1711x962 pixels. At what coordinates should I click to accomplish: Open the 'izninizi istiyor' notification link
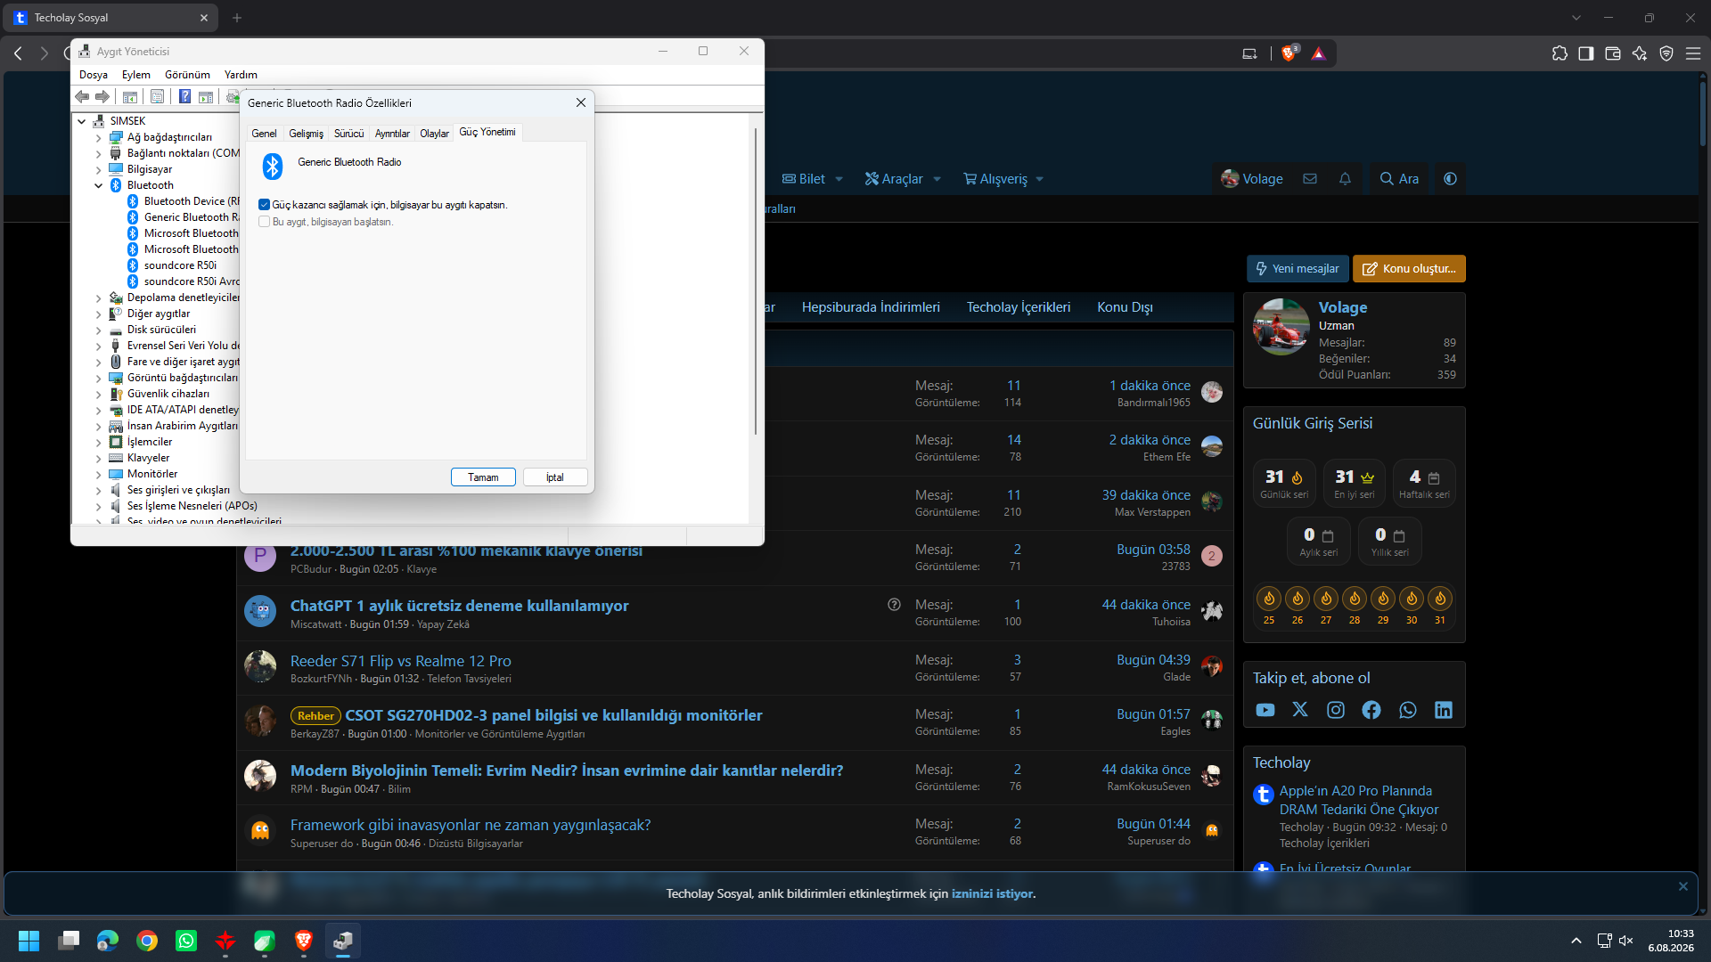993,893
